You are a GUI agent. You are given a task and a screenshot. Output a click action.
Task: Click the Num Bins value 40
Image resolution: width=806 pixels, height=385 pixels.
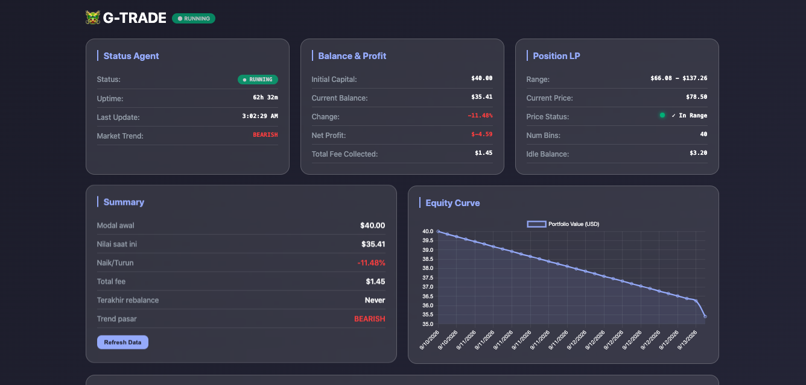(704, 135)
